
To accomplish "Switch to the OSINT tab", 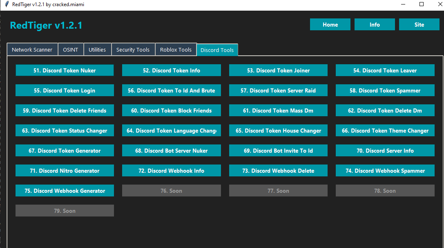I will coord(71,50).
